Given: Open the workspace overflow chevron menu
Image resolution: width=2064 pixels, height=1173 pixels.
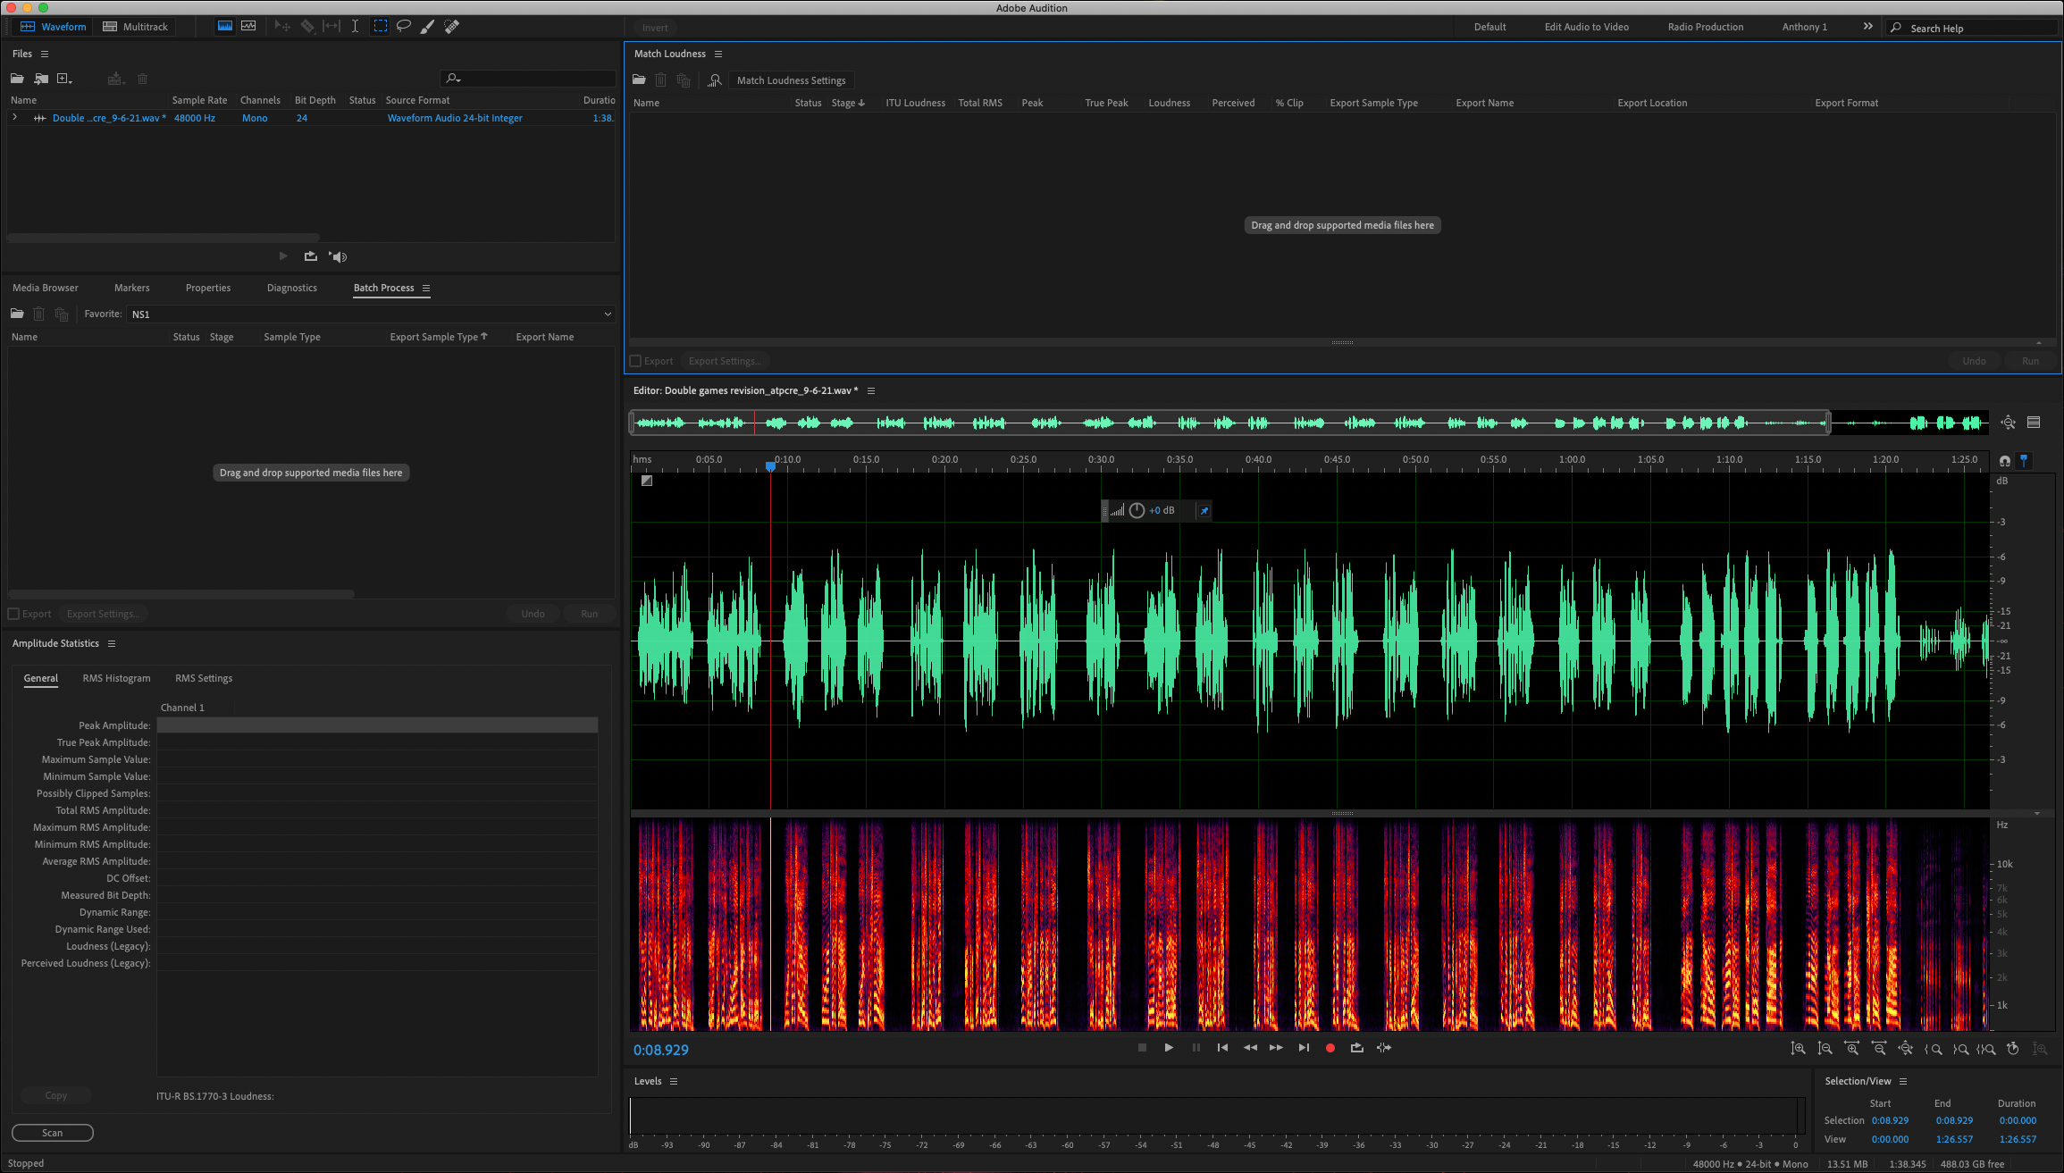Looking at the screenshot, I should [x=1867, y=27].
